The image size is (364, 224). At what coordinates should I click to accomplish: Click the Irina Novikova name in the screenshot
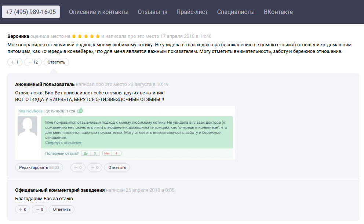click(x=30, y=111)
